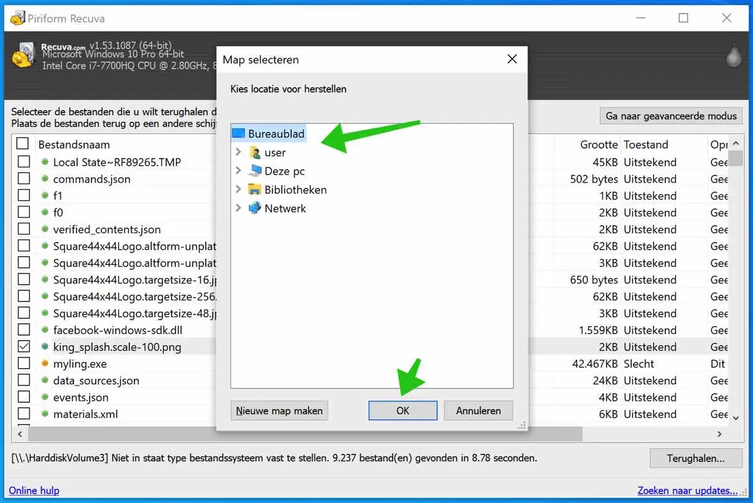Check the myling.exe checkbox
This screenshot has width=753, height=503.
tap(24, 363)
